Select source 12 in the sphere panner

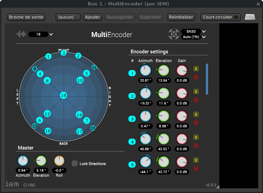(x=47, y=114)
